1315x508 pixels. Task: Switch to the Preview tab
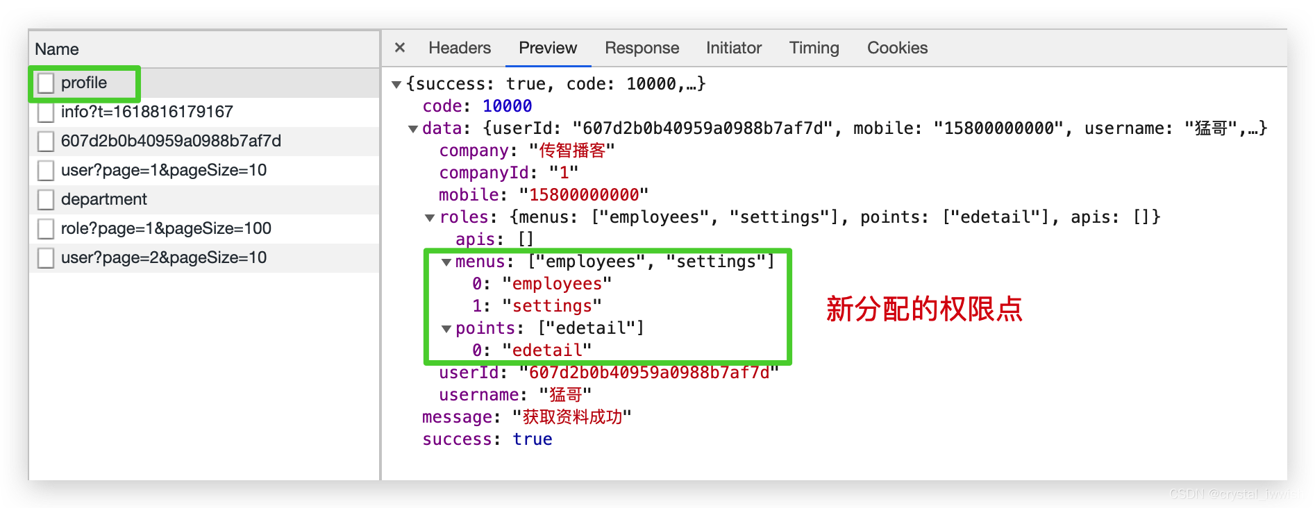click(548, 48)
